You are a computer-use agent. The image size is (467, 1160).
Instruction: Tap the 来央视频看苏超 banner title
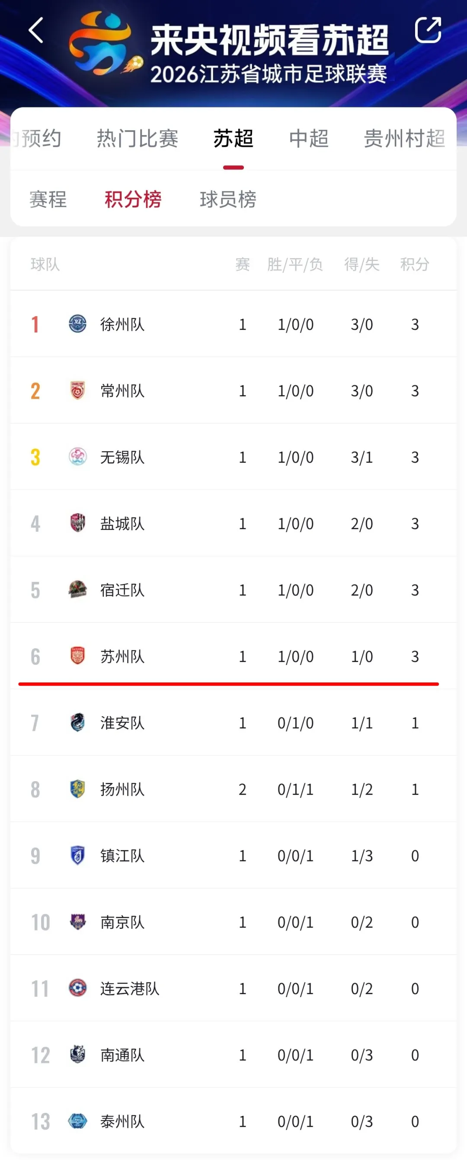269,41
